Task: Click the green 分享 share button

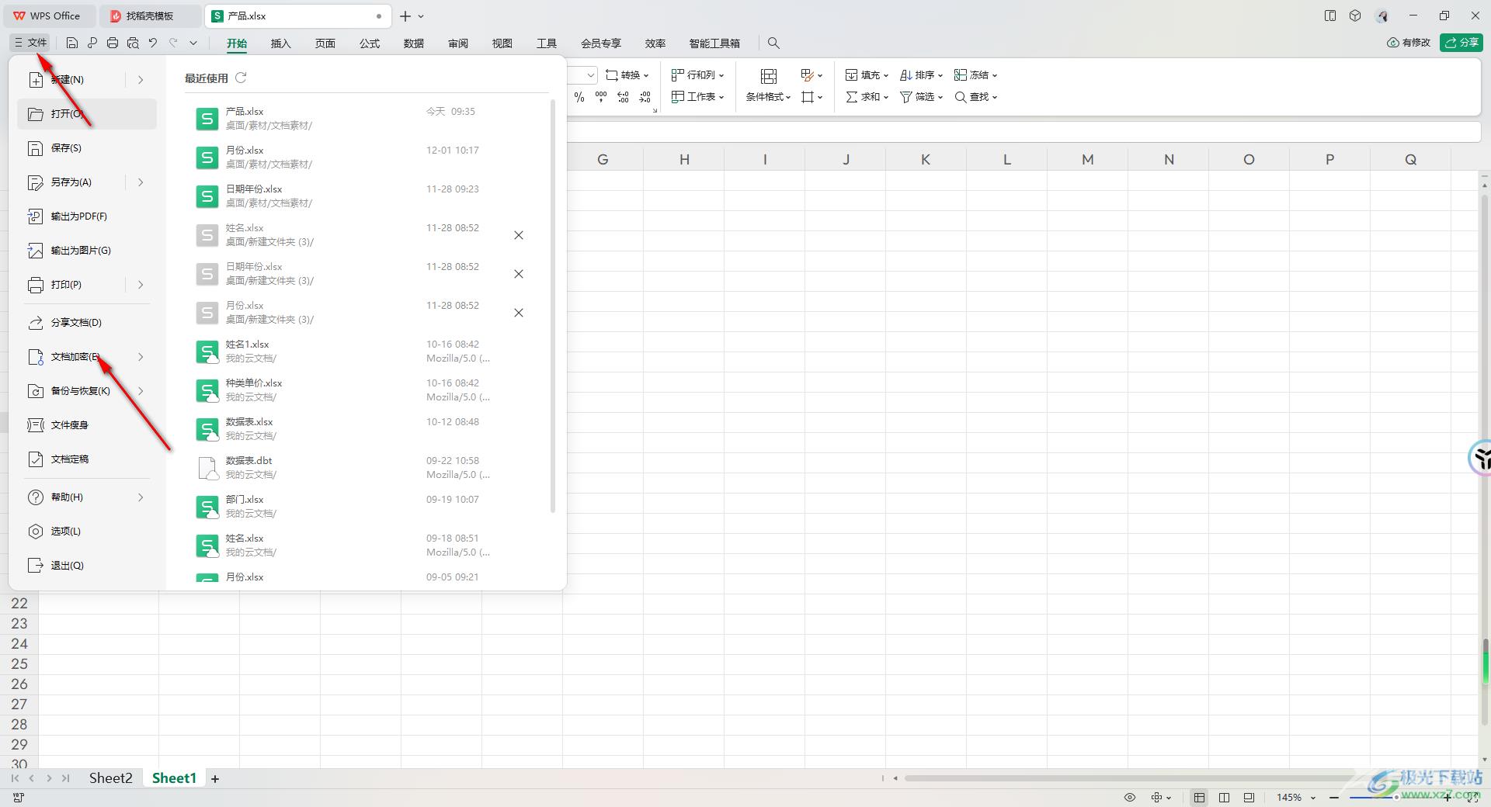Action: pyautogui.click(x=1461, y=43)
